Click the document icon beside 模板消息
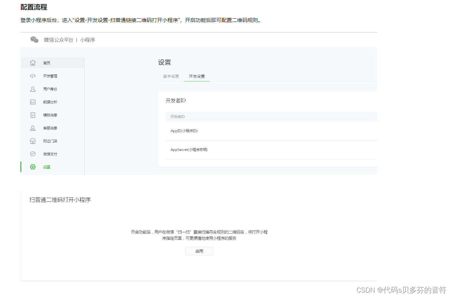Image resolution: width=452 pixels, height=297 pixels. point(33,115)
